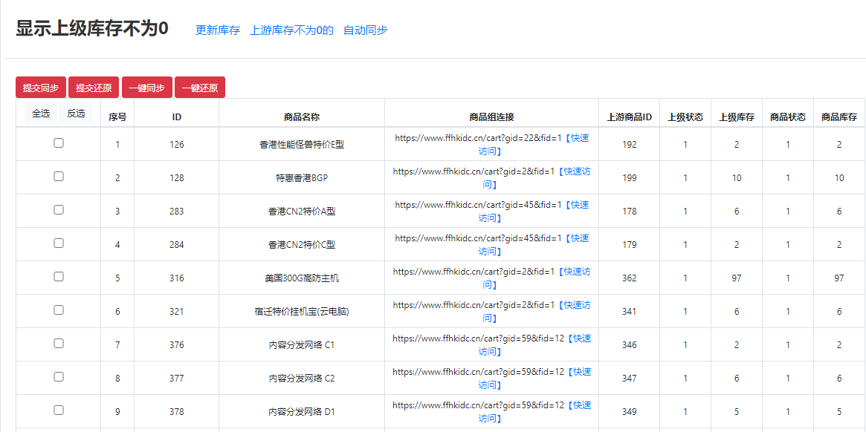The image size is (866, 432).
Task: Open the 自动同步 link
Action: point(366,30)
